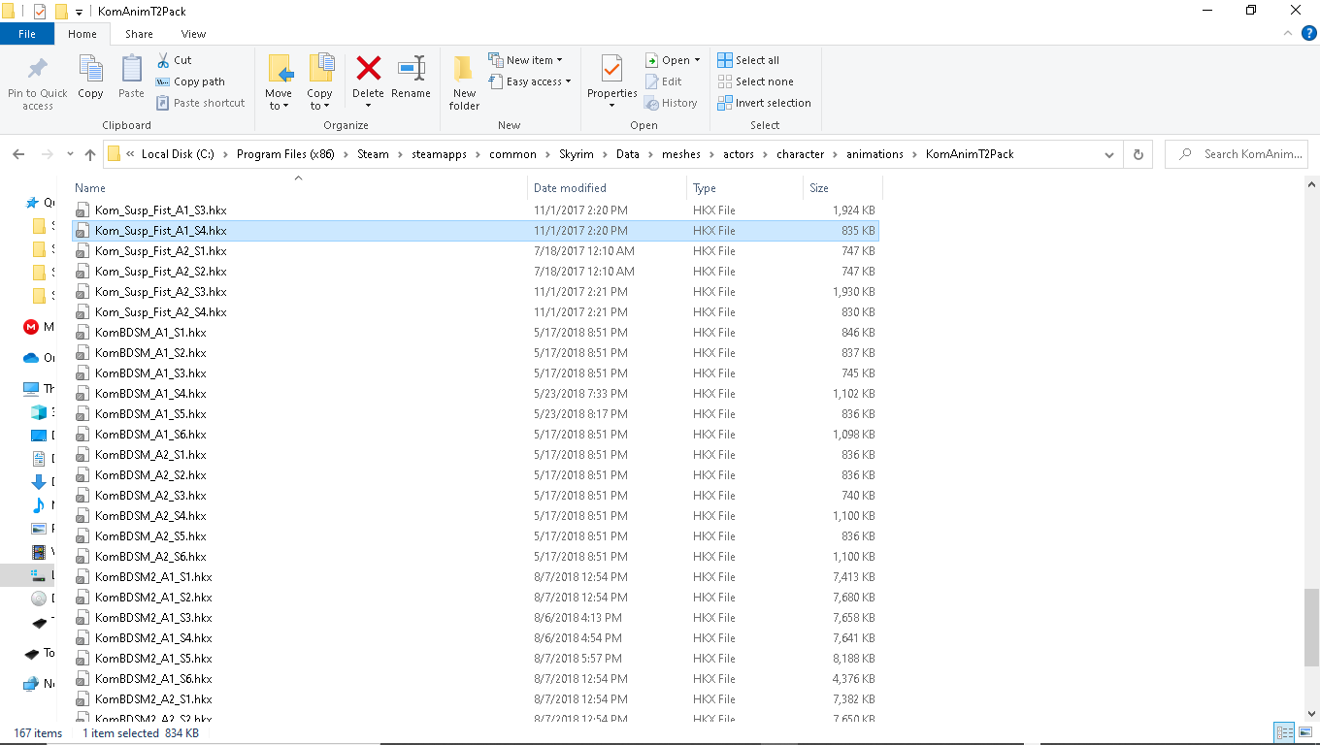
Task: Open Downloads via the blue arrow sidebar icon
Action: 39,482
